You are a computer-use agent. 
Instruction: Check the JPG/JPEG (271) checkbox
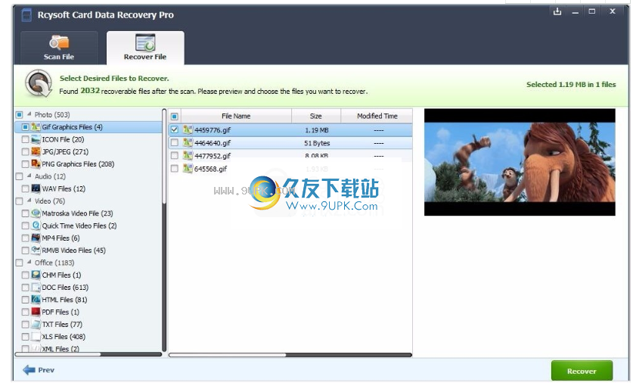click(26, 151)
